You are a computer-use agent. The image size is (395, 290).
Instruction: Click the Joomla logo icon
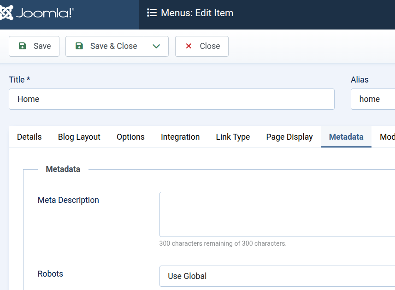(6, 12)
